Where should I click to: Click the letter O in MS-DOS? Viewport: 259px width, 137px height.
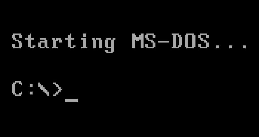(x=190, y=41)
